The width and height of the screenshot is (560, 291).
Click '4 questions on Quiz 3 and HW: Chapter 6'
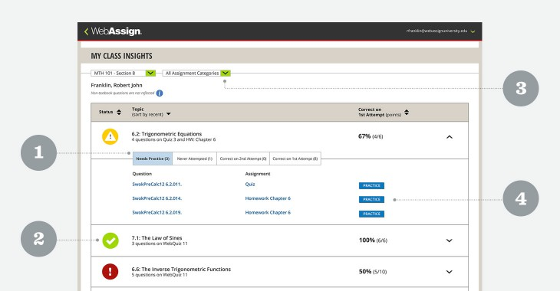173,140
